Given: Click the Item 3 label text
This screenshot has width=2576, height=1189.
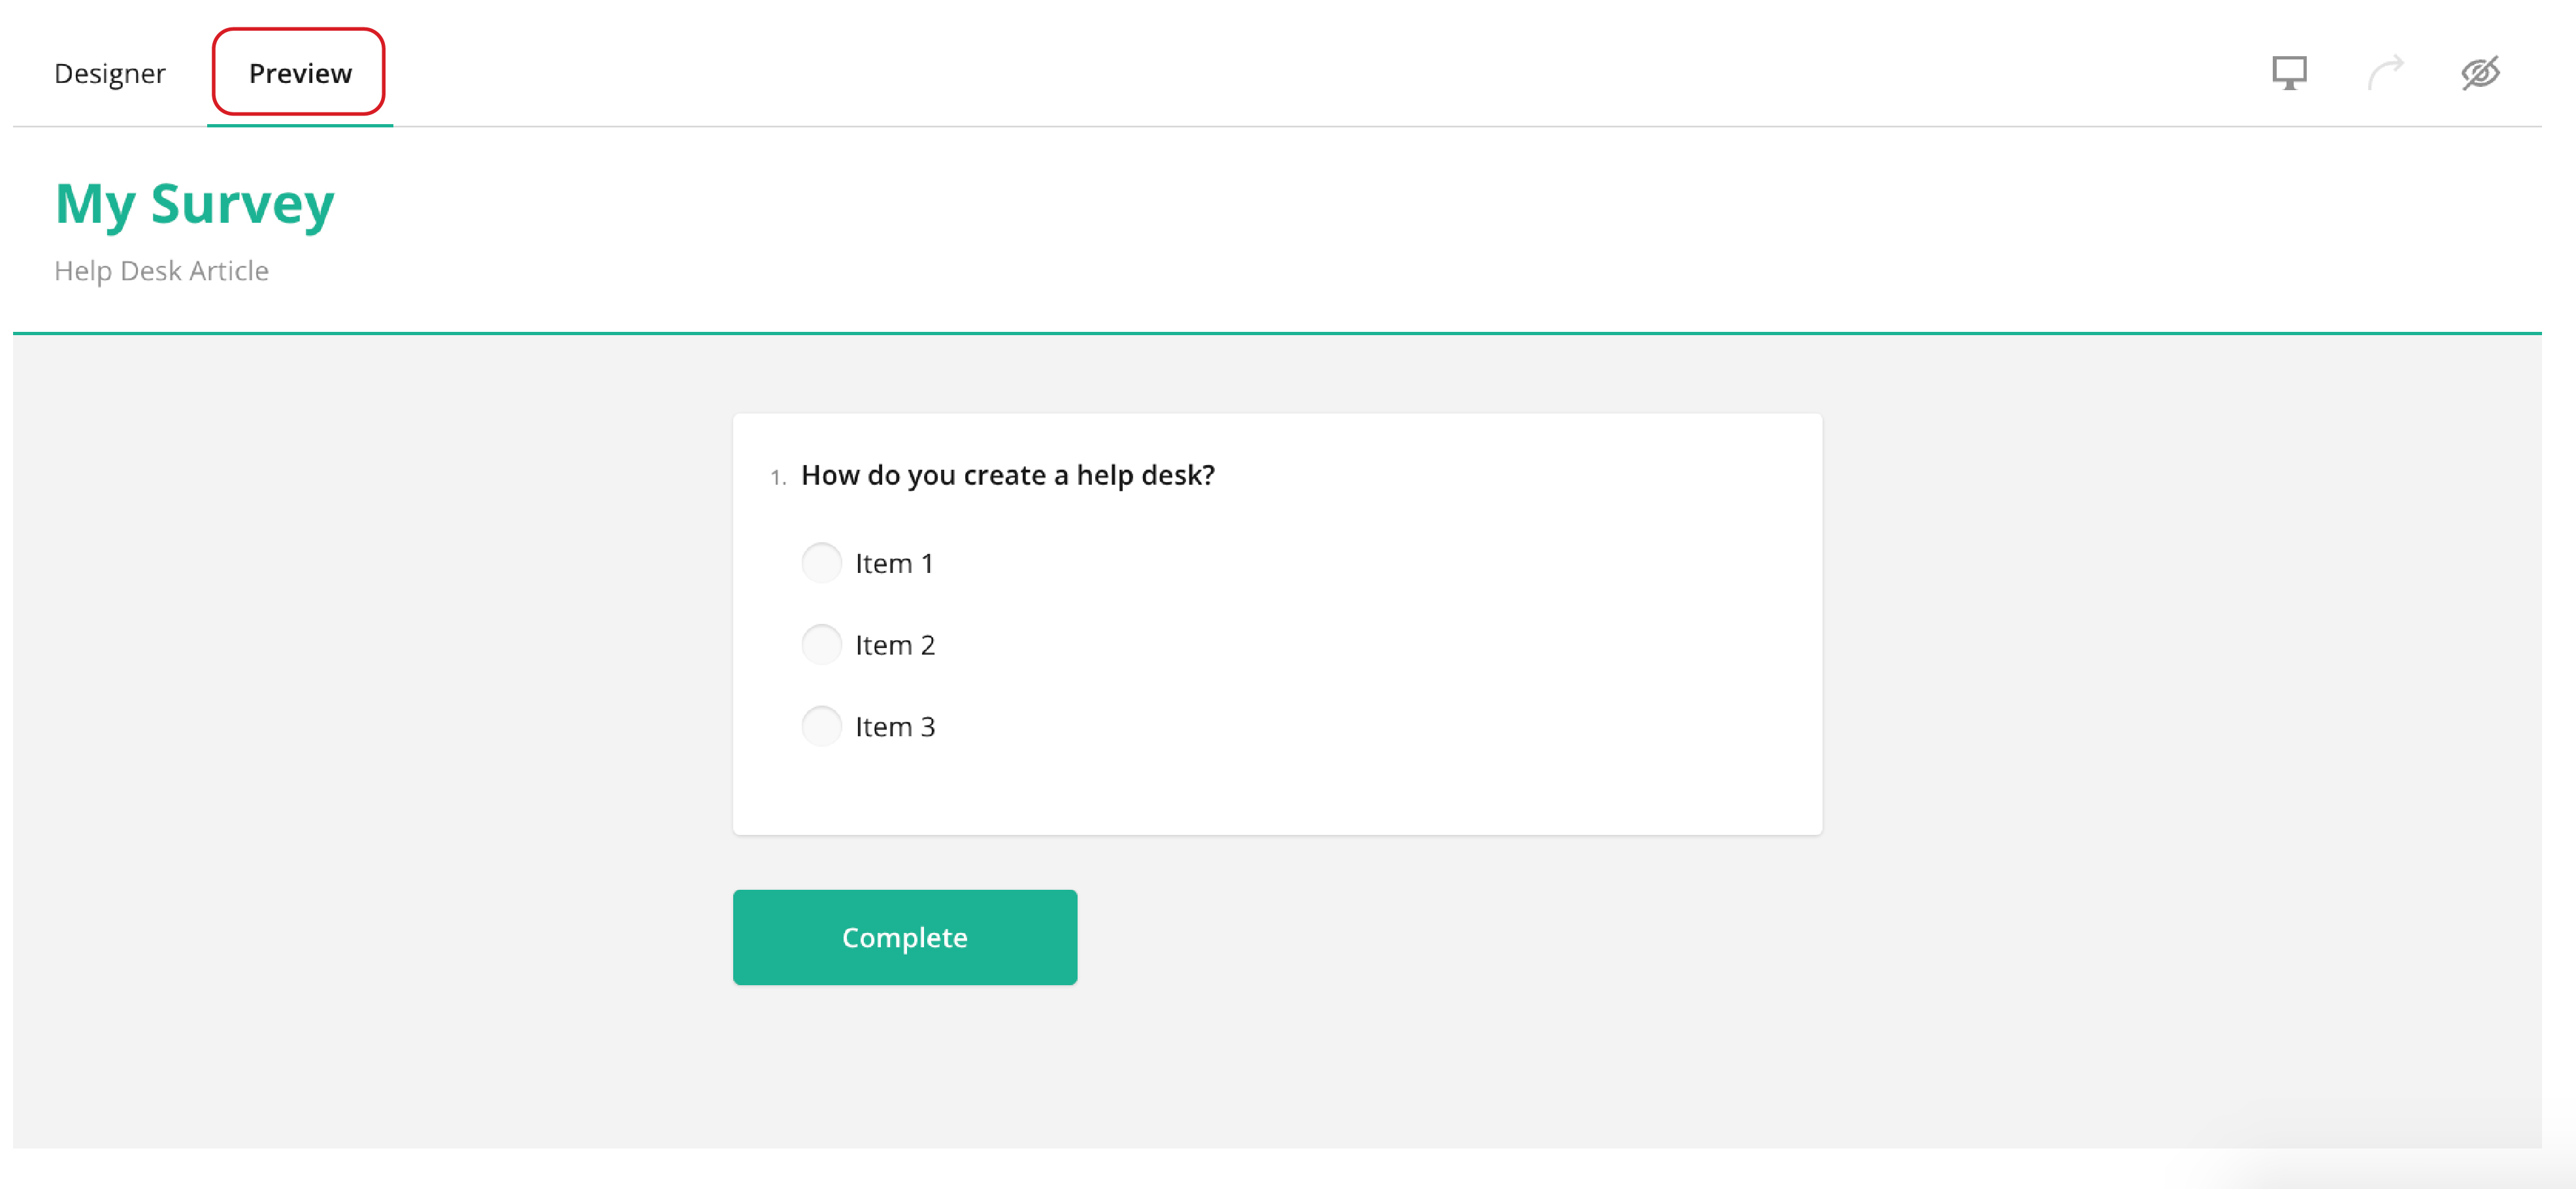Looking at the screenshot, I should click(x=895, y=726).
